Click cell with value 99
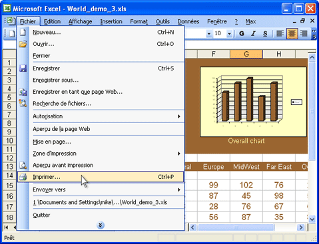The image size is (319, 244). [214, 185]
